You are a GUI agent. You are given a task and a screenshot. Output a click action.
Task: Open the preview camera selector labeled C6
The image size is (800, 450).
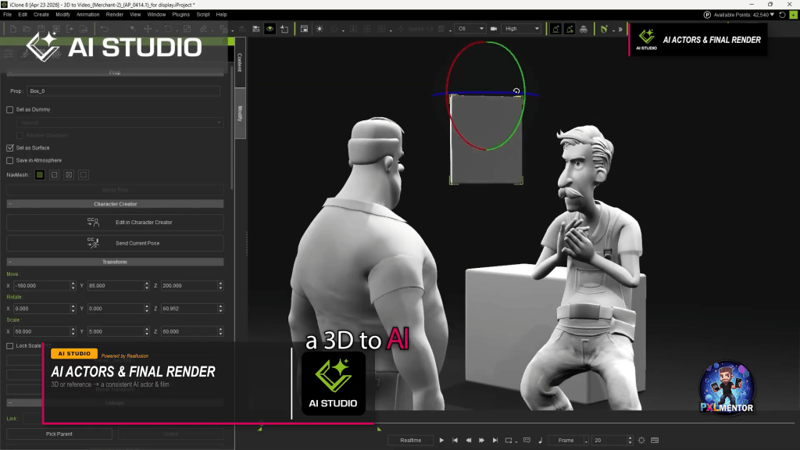coord(470,29)
